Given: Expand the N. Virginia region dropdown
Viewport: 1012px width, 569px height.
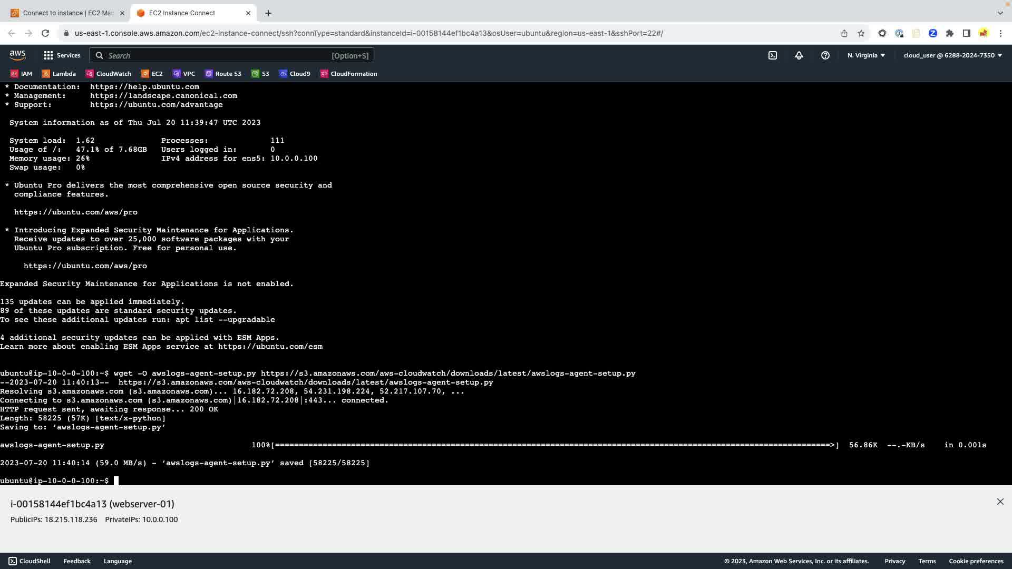Looking at the screenshot, I should (x=866, y=55).
